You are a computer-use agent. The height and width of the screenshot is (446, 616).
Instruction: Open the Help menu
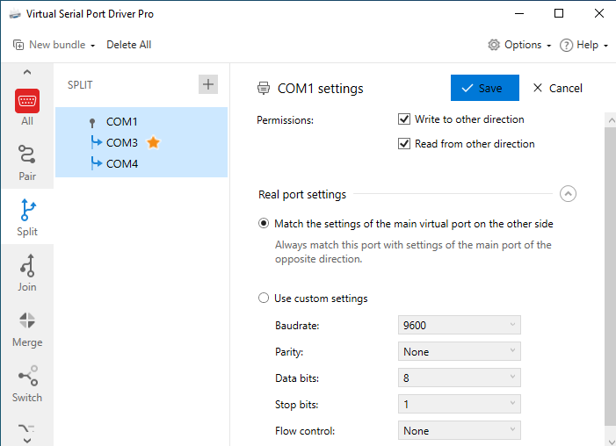tap(583, 45)
